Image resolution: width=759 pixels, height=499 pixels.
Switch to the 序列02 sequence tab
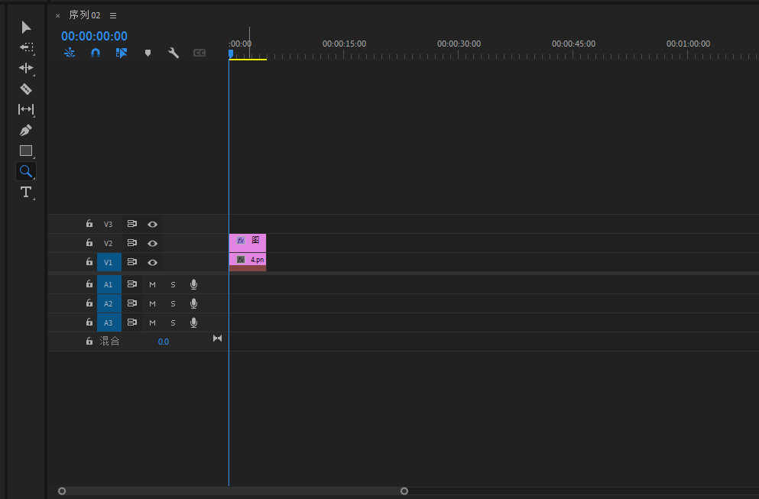84,15
